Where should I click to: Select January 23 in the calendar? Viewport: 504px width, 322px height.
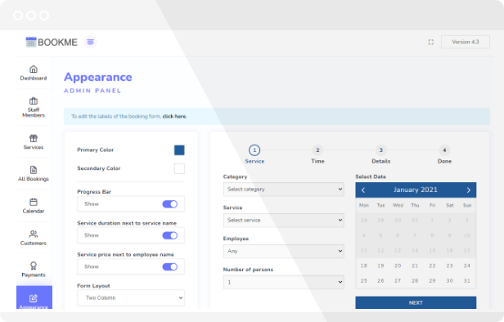pyautogui.click(x=450, y=266)
